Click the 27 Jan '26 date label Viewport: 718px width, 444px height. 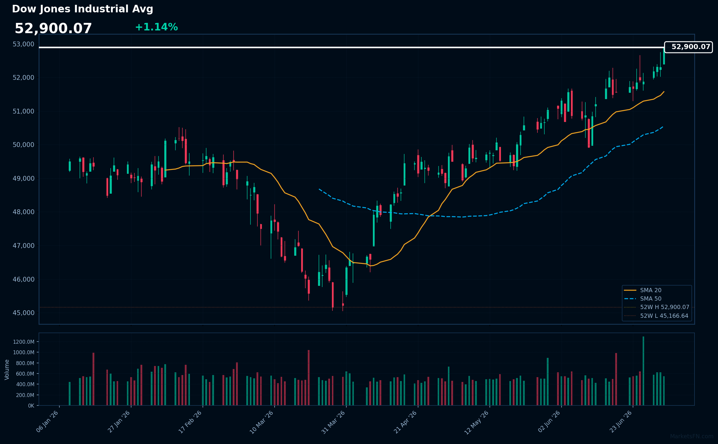click(119, 421)
